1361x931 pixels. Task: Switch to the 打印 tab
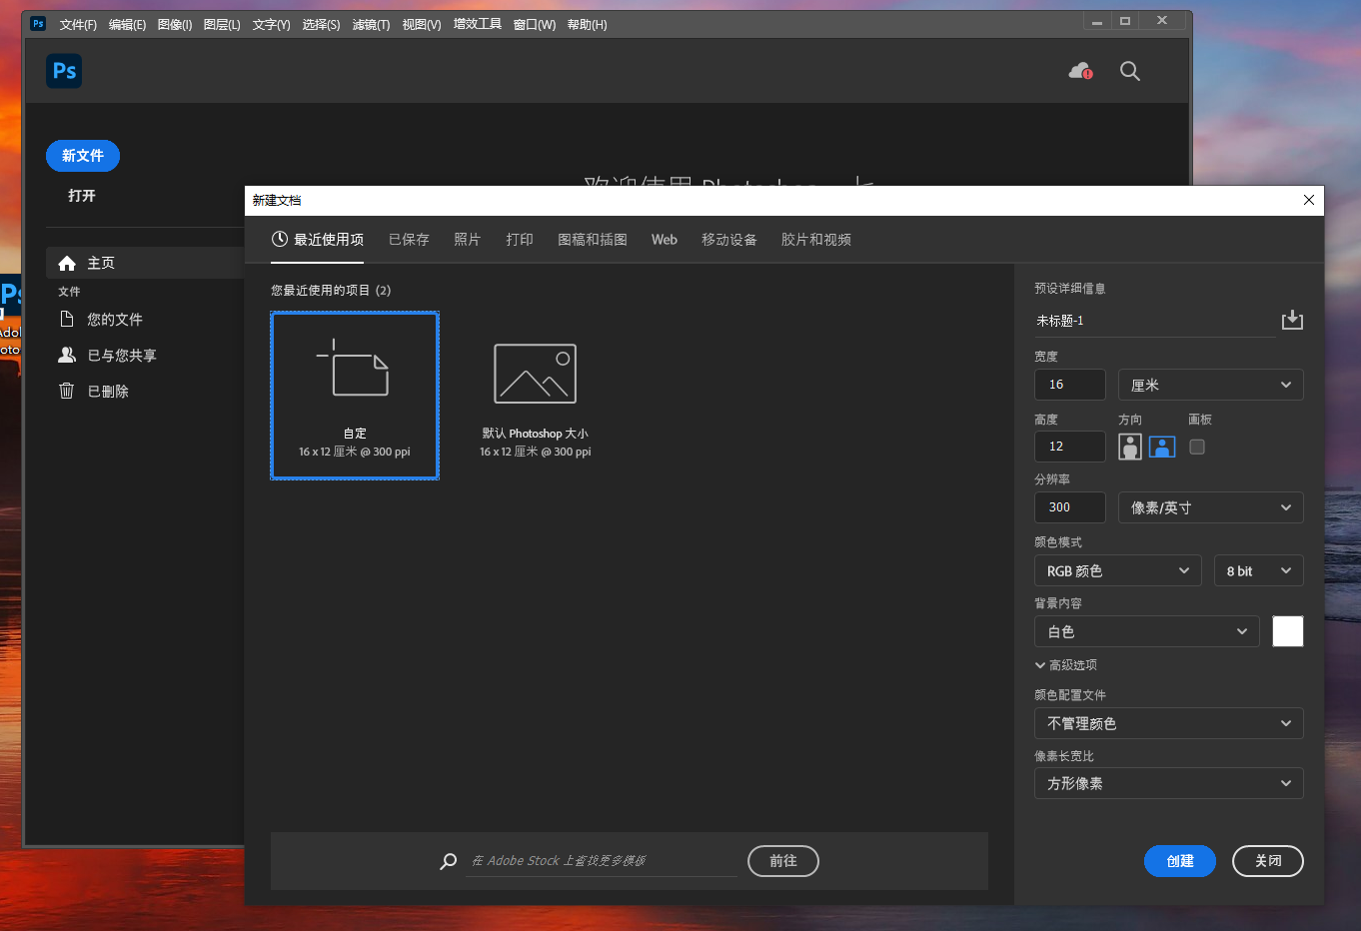(x=520, y=240)
